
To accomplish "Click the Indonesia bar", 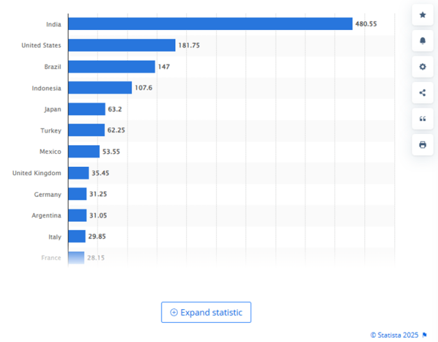I will 100,88.
